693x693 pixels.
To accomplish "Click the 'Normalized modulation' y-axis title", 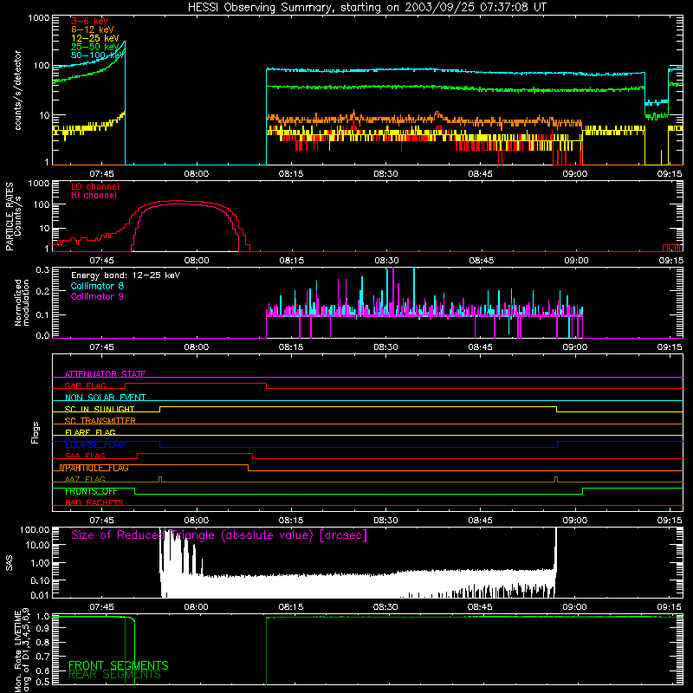I will [22, 302].
